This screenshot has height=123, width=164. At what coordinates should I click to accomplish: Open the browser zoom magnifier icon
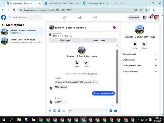[141, 10]
